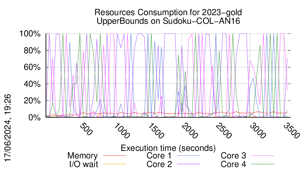Click the 80% y-axis label
This screenshot has height=171, width=306.
(32, 50)
